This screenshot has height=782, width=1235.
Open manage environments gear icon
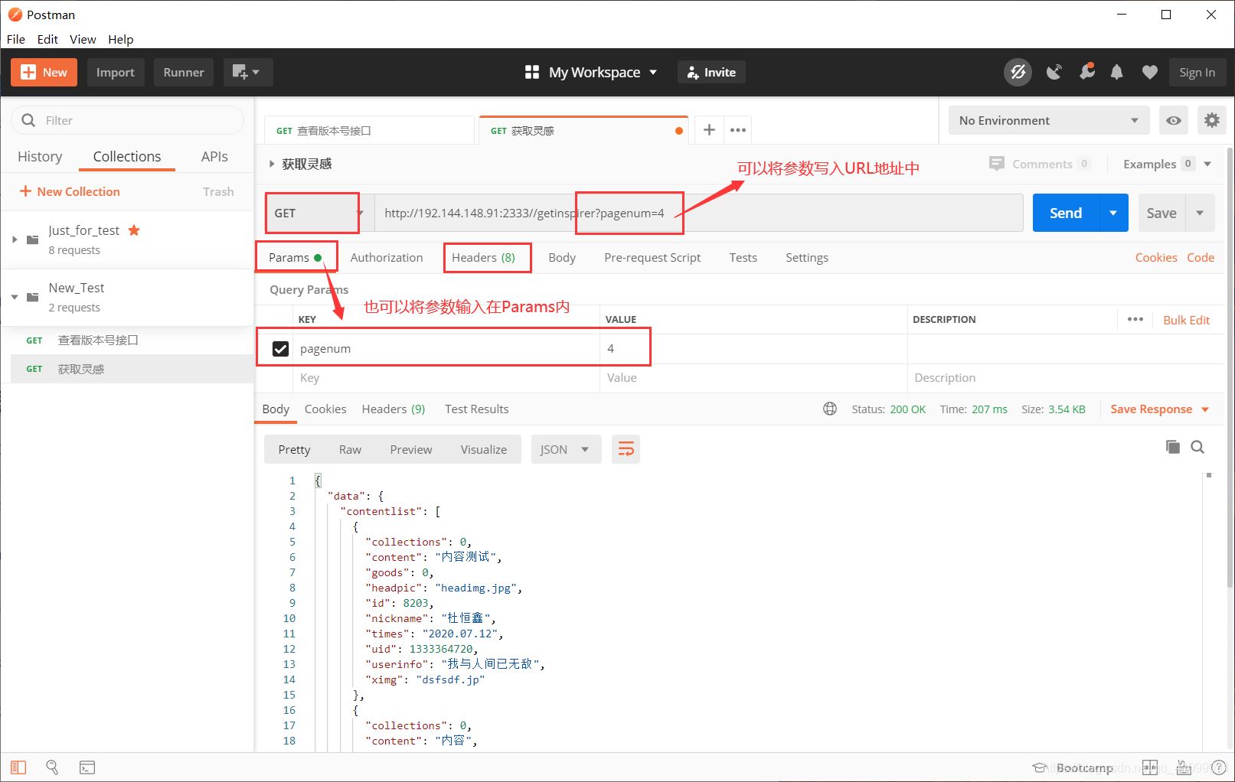(1211, 120)
